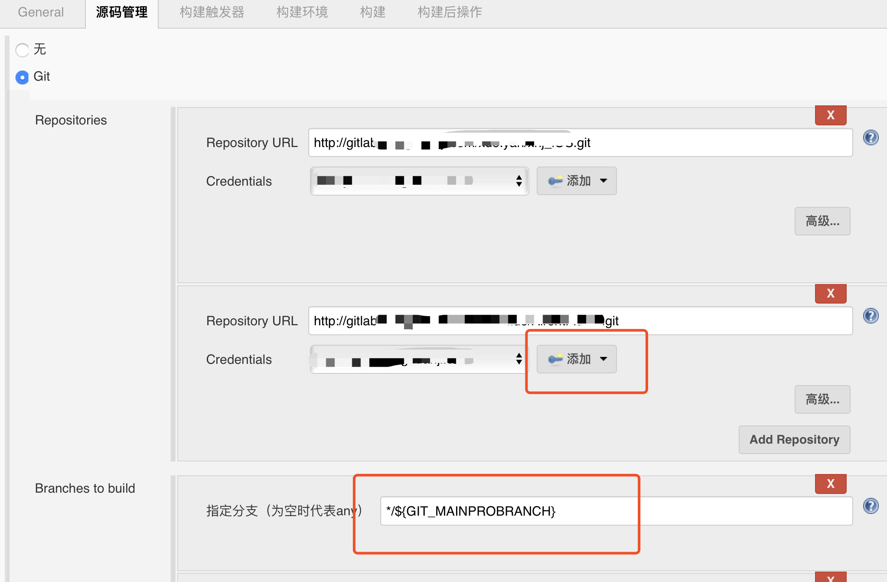Click help icon for first Repository URL
This screenshot has height=582, width=887.
click(871, 138)
